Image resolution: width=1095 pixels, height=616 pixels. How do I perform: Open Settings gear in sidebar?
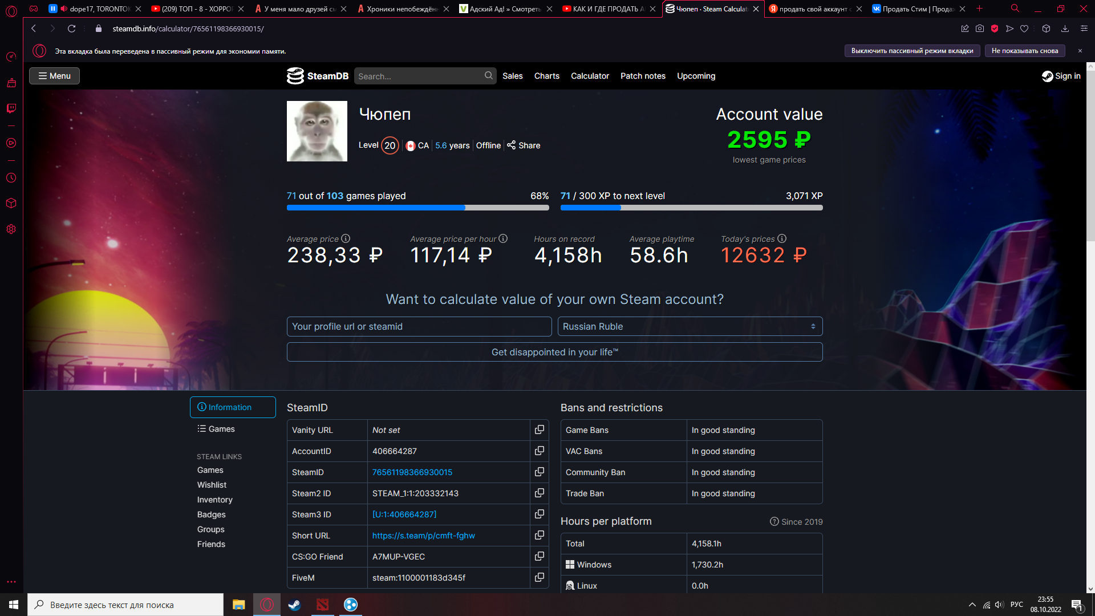11,229
